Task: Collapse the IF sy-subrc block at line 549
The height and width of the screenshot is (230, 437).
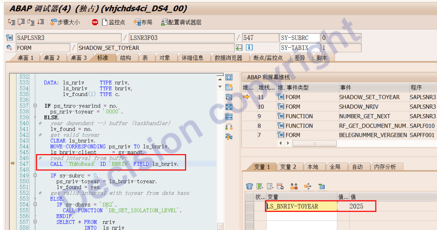Action: [35, 176]
